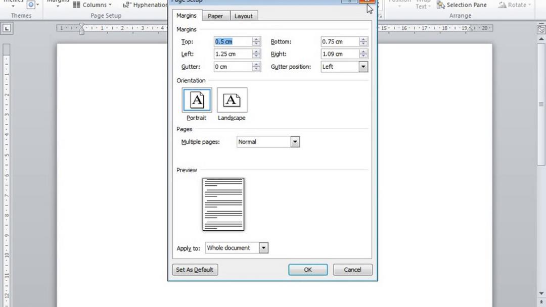Click the document scrollbar down arrow
Screen dimensions: 546x307
(541, 293)
